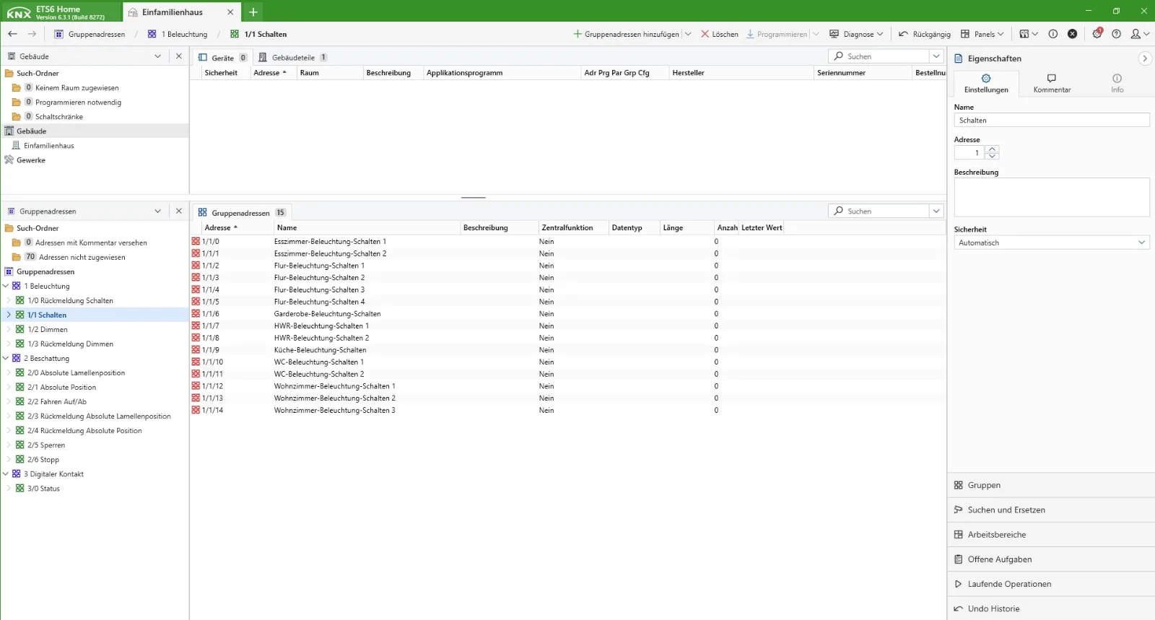1155x620 pixels.
Task: Select 1/3 Rückmeldung Dimmen tree item
Action: point(70,344)
